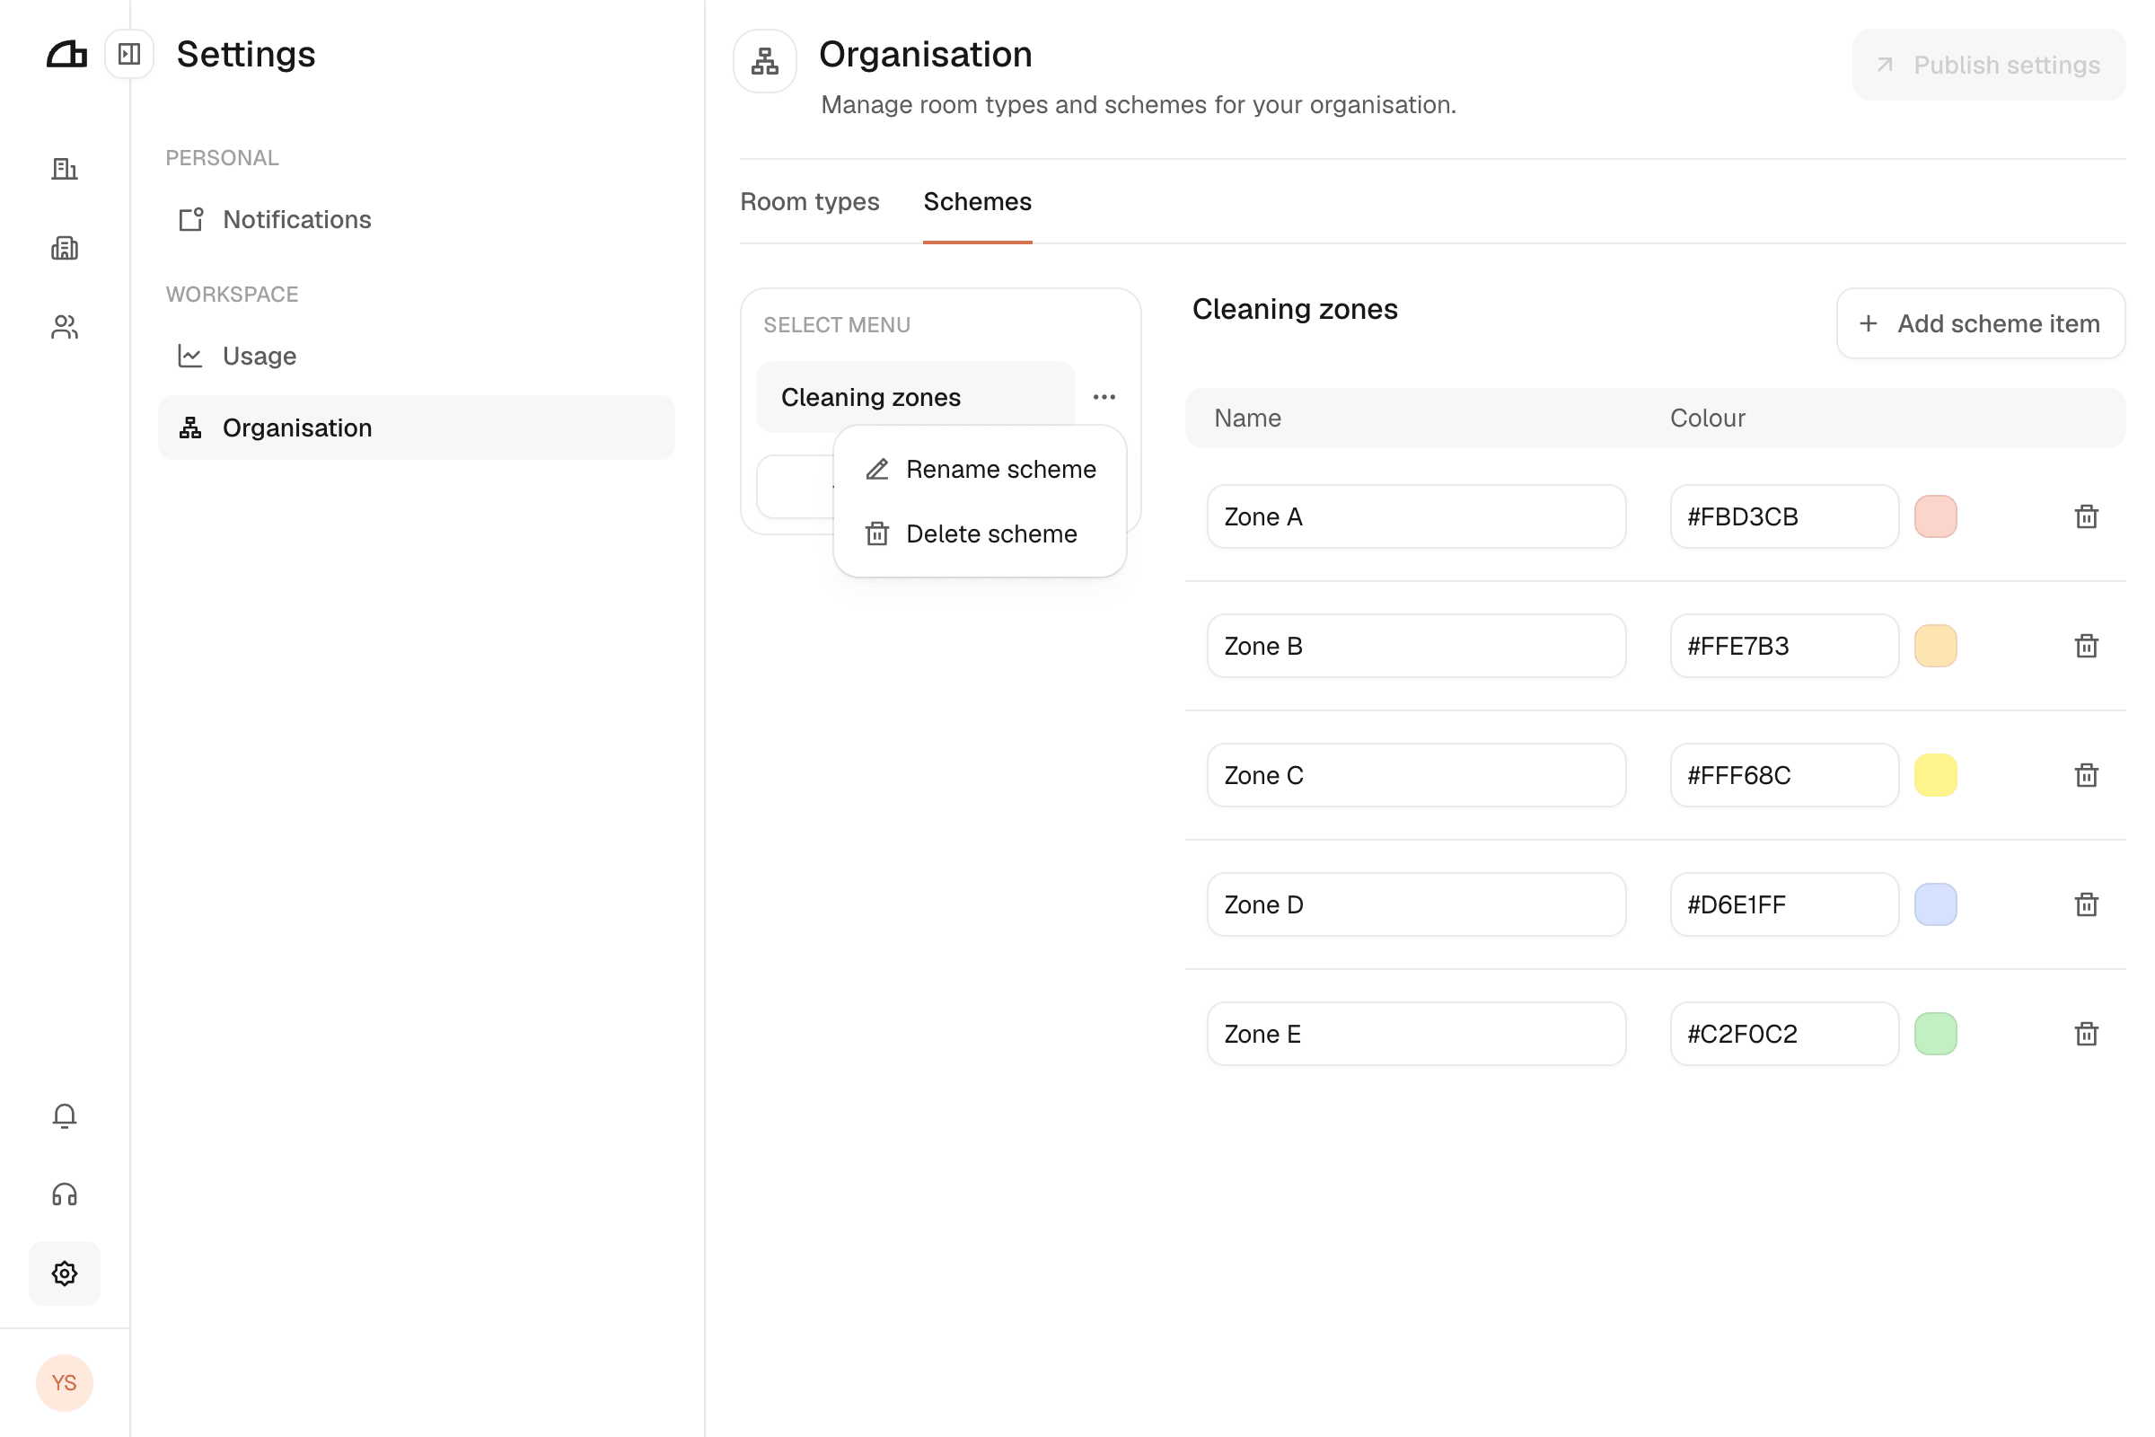Choose Delete scheme from the menu
This screenshot has width=2155, height=1437.
(981, 533)
